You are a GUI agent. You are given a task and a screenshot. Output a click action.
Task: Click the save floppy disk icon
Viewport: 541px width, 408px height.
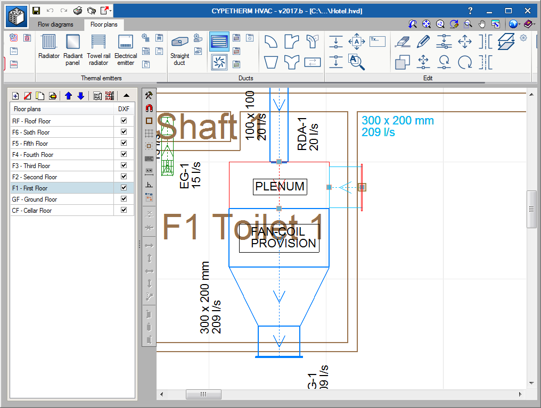36,11
